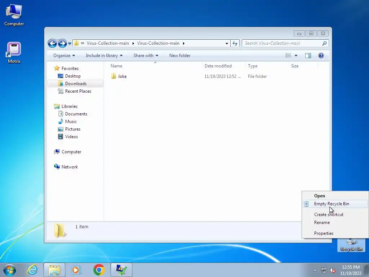Open the Videos library

click(x=71, y=137)
